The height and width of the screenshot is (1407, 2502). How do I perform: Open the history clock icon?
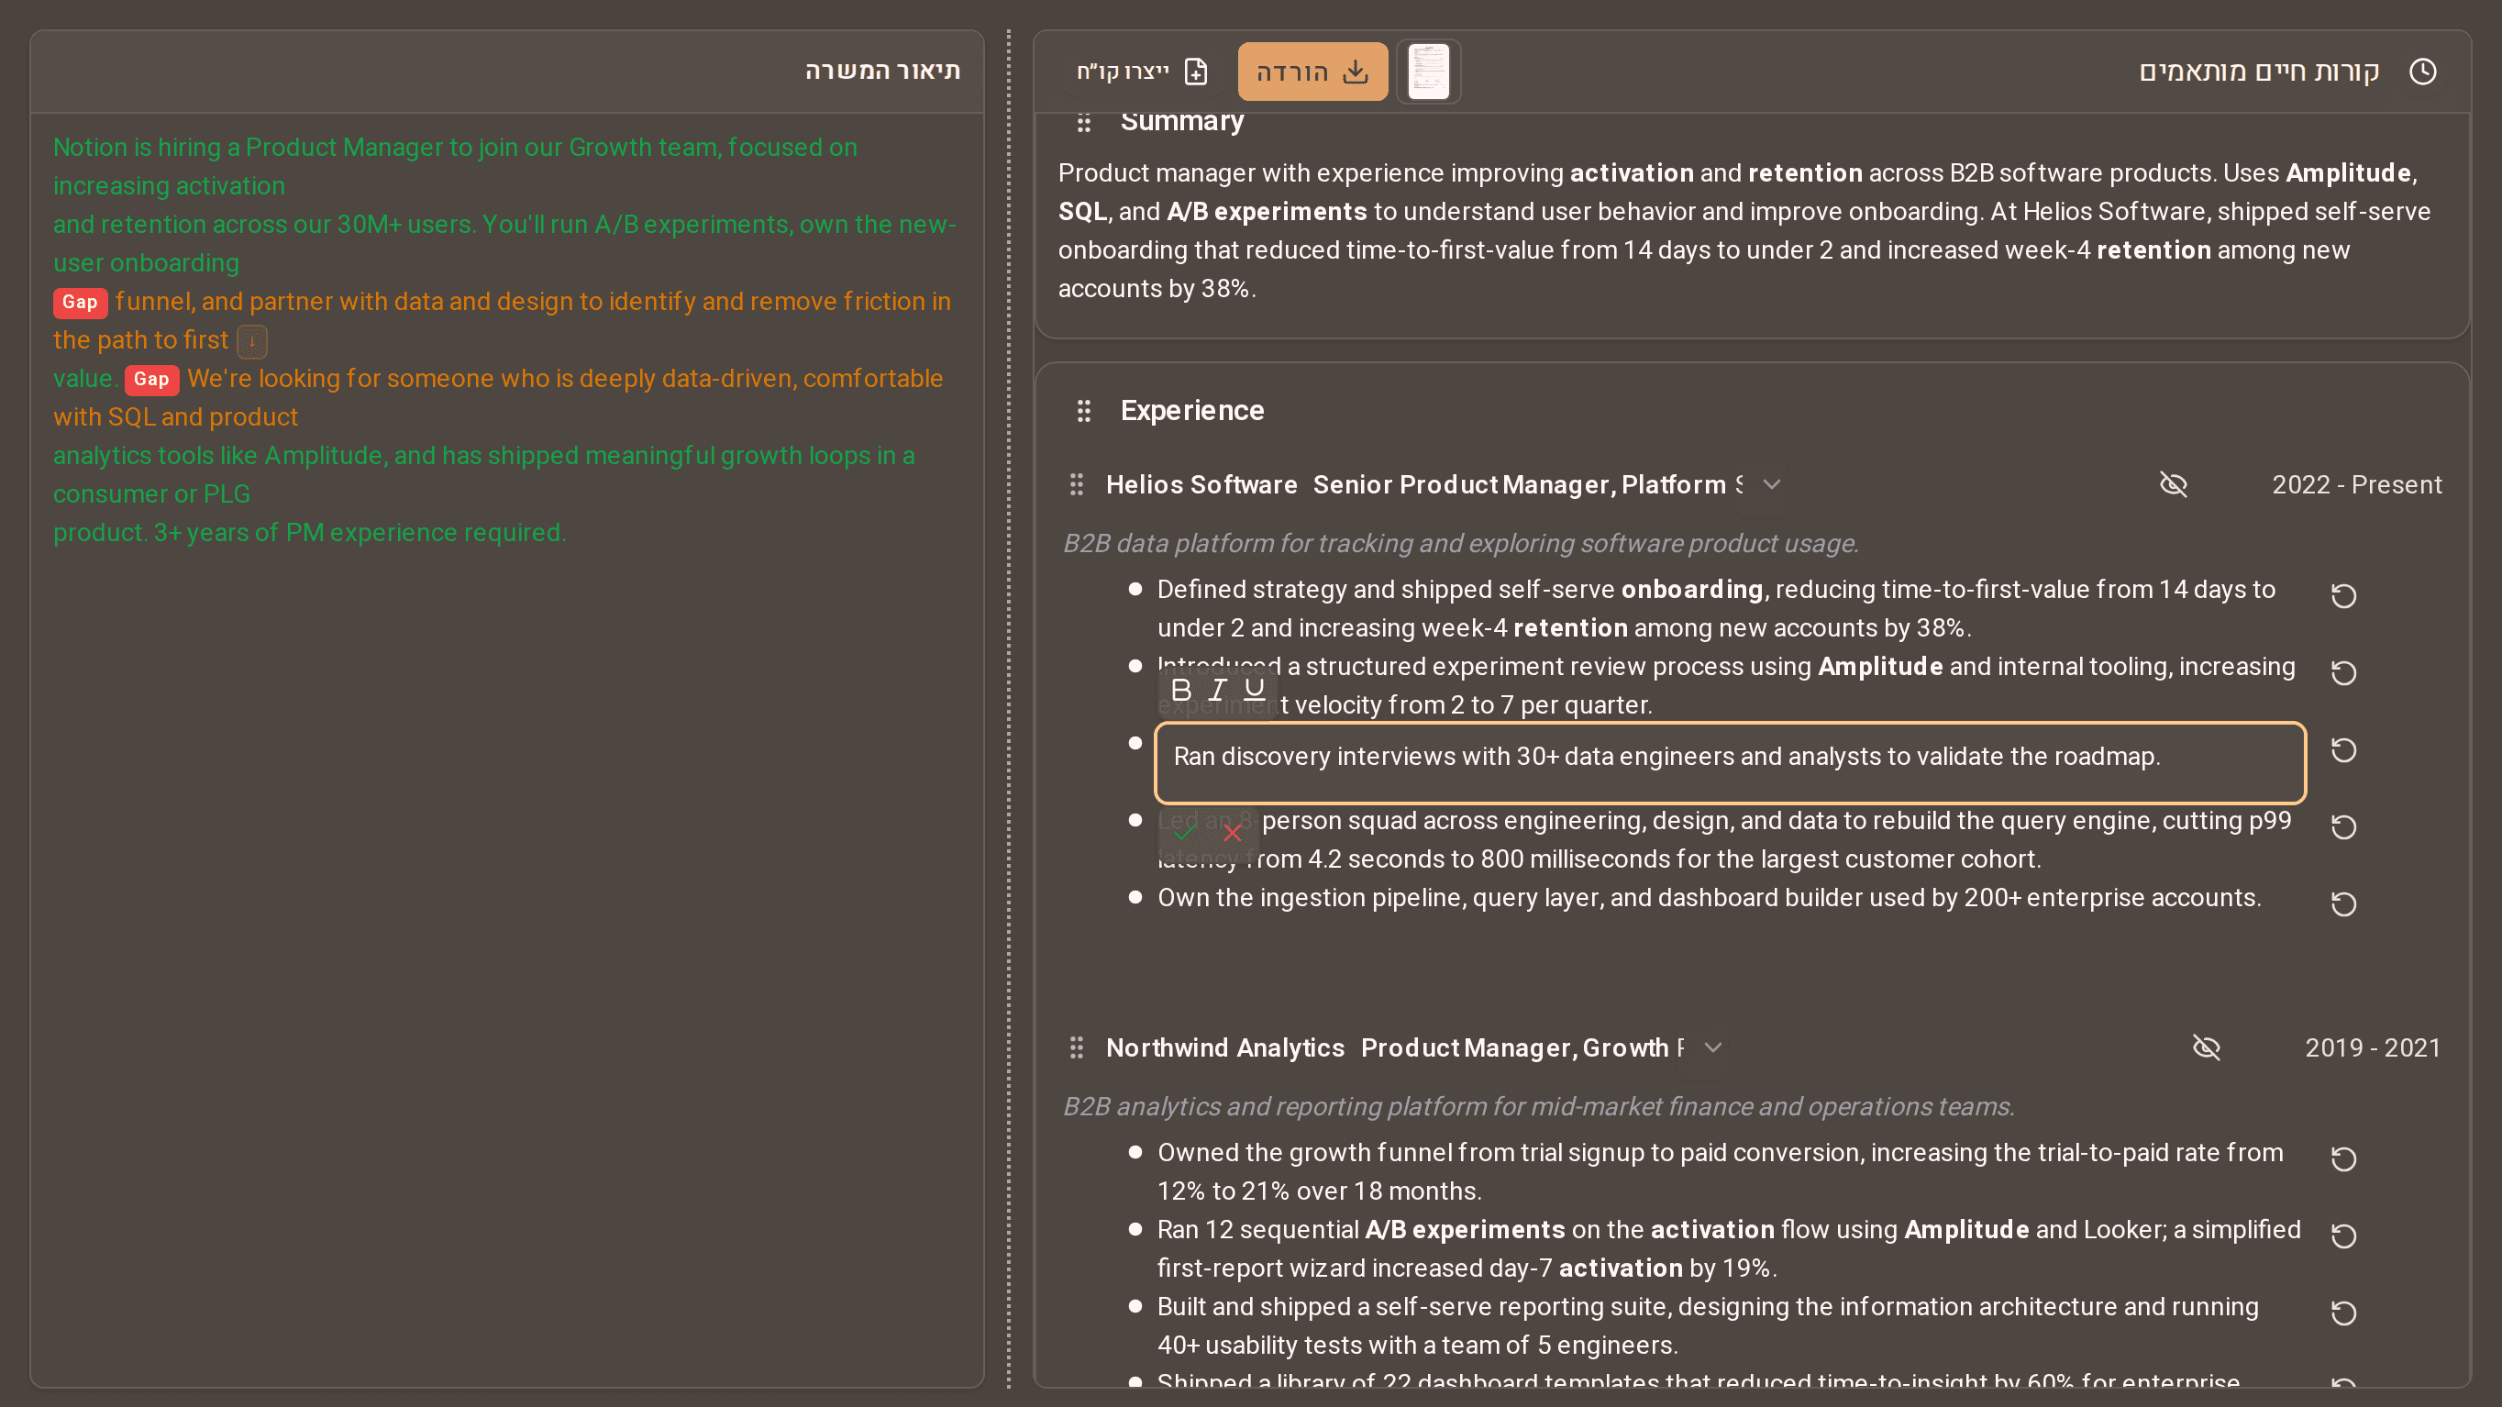pyautogui.click(x=2423, y=71)
